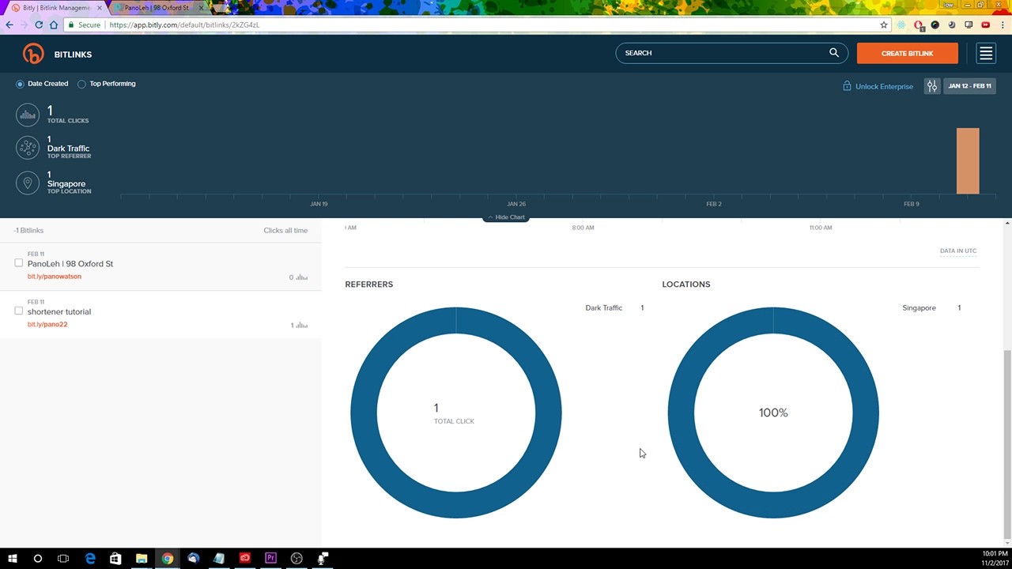Click the Unlock Enterprise lock icon

coord(847,86)
